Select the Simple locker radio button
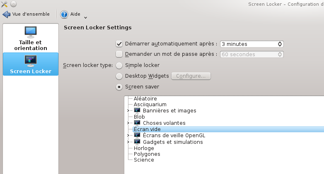Screen dimensions: 324x174 [119, 66]
